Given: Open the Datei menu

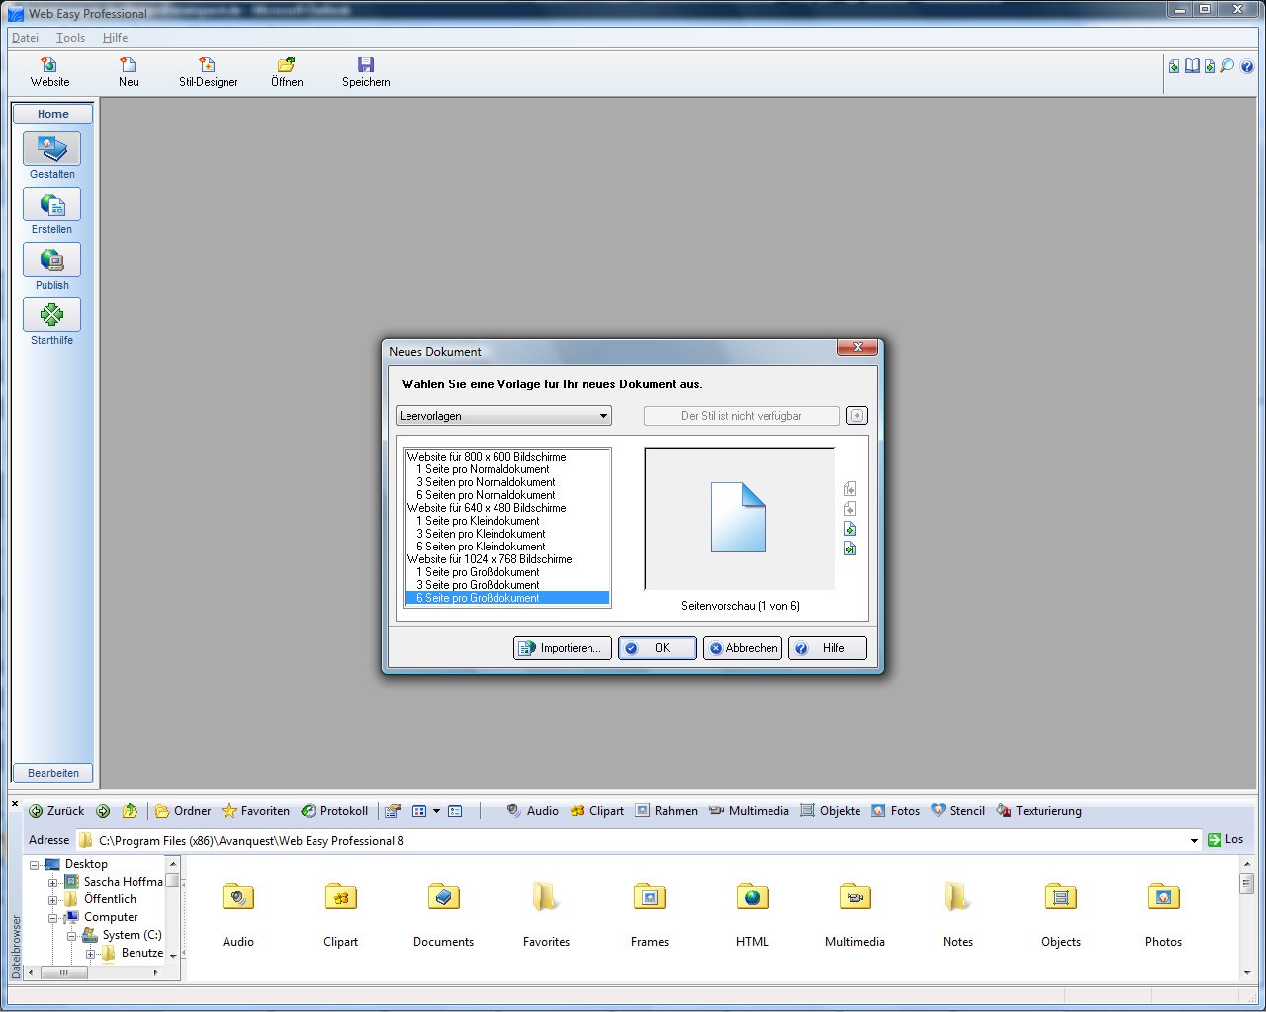Looking at the screenshot, I should tap(25, 38).
